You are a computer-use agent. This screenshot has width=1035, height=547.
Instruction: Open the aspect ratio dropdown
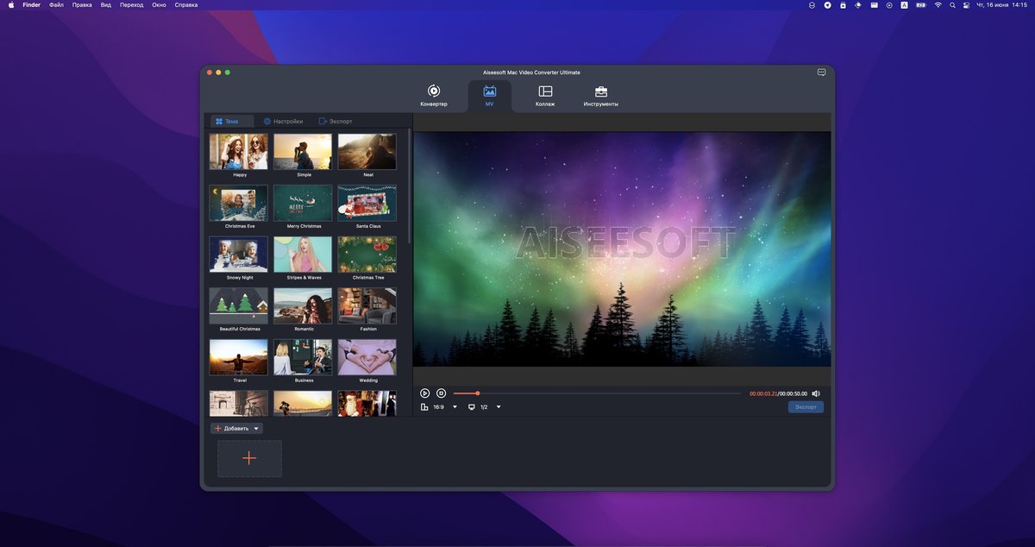(x=455, y=406)
